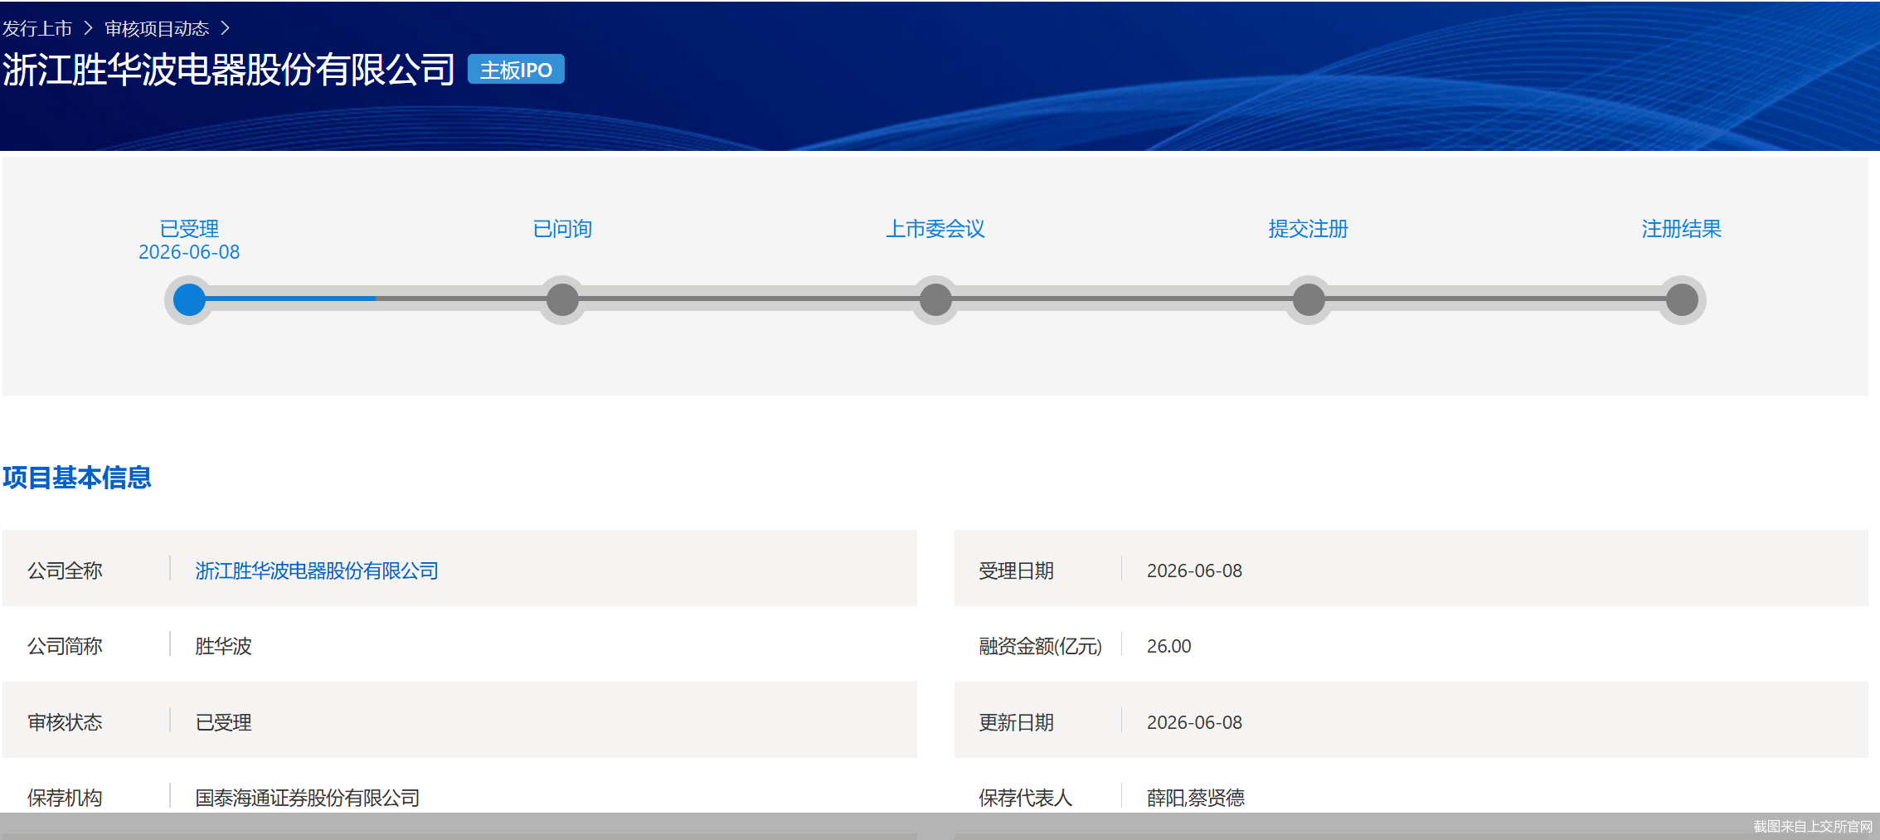
Task: Select the 已受理 stage label
Action: (189, 229)
